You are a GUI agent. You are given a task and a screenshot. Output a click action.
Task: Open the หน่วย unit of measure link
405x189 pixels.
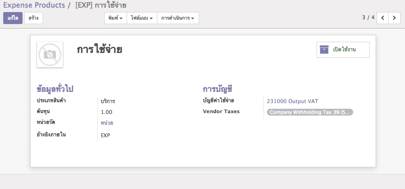pyautogui.click(x=107, y=123)
